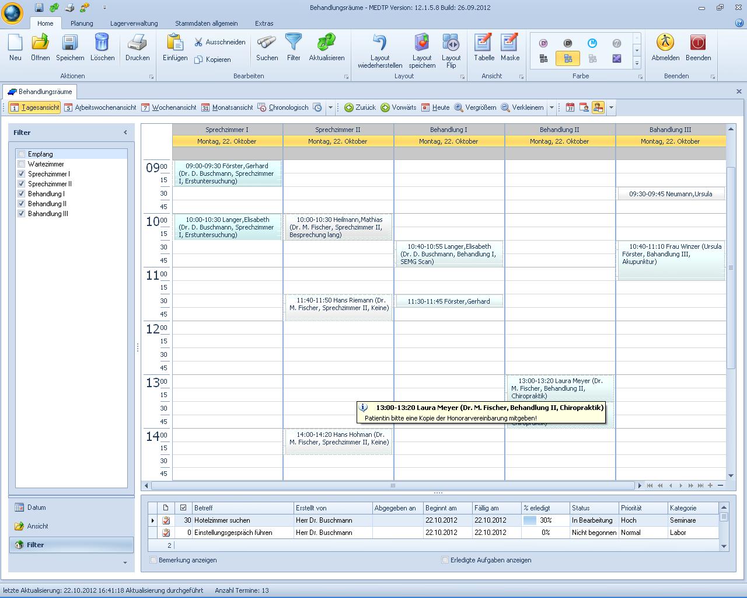
Task: Uncheck the Sprechzimmer I checkbox
Action: 22,174
